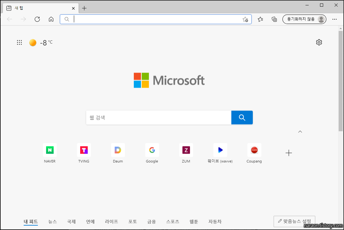Select the 내 피드 feed tab
Screen dimensions: 344x230
[x=31, y=222]
